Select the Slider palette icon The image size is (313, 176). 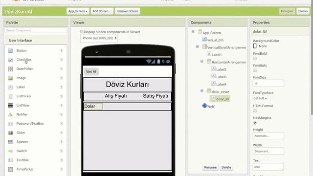10,132
